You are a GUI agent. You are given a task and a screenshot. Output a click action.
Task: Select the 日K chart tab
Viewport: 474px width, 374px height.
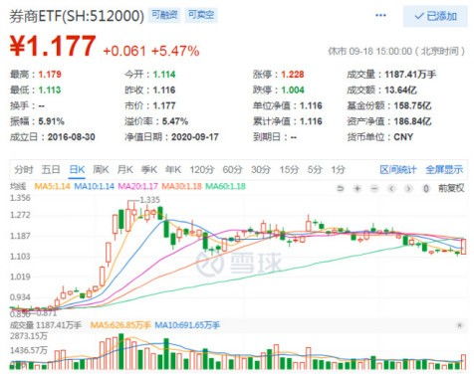(77, 170)
